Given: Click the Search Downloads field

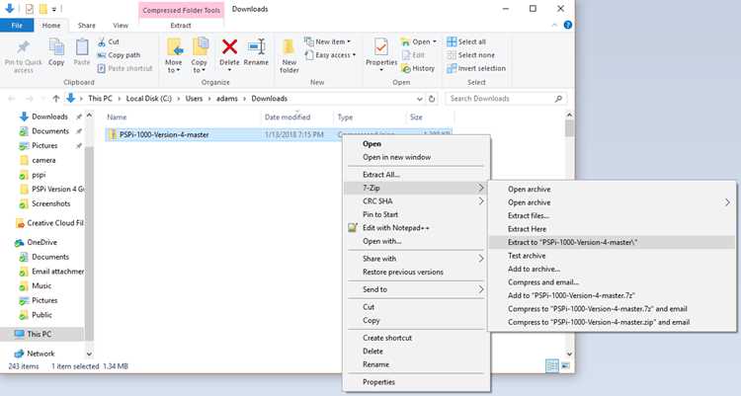Looking at the screenshot, I should click(505, 99).
